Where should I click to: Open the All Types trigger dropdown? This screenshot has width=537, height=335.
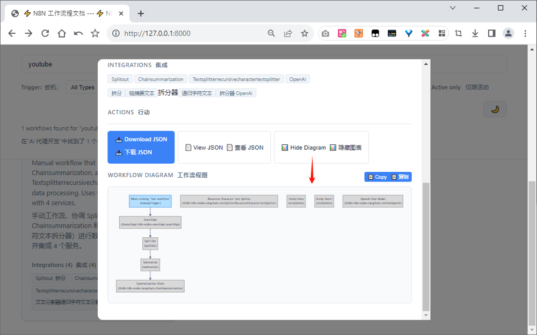pos(82,88)
